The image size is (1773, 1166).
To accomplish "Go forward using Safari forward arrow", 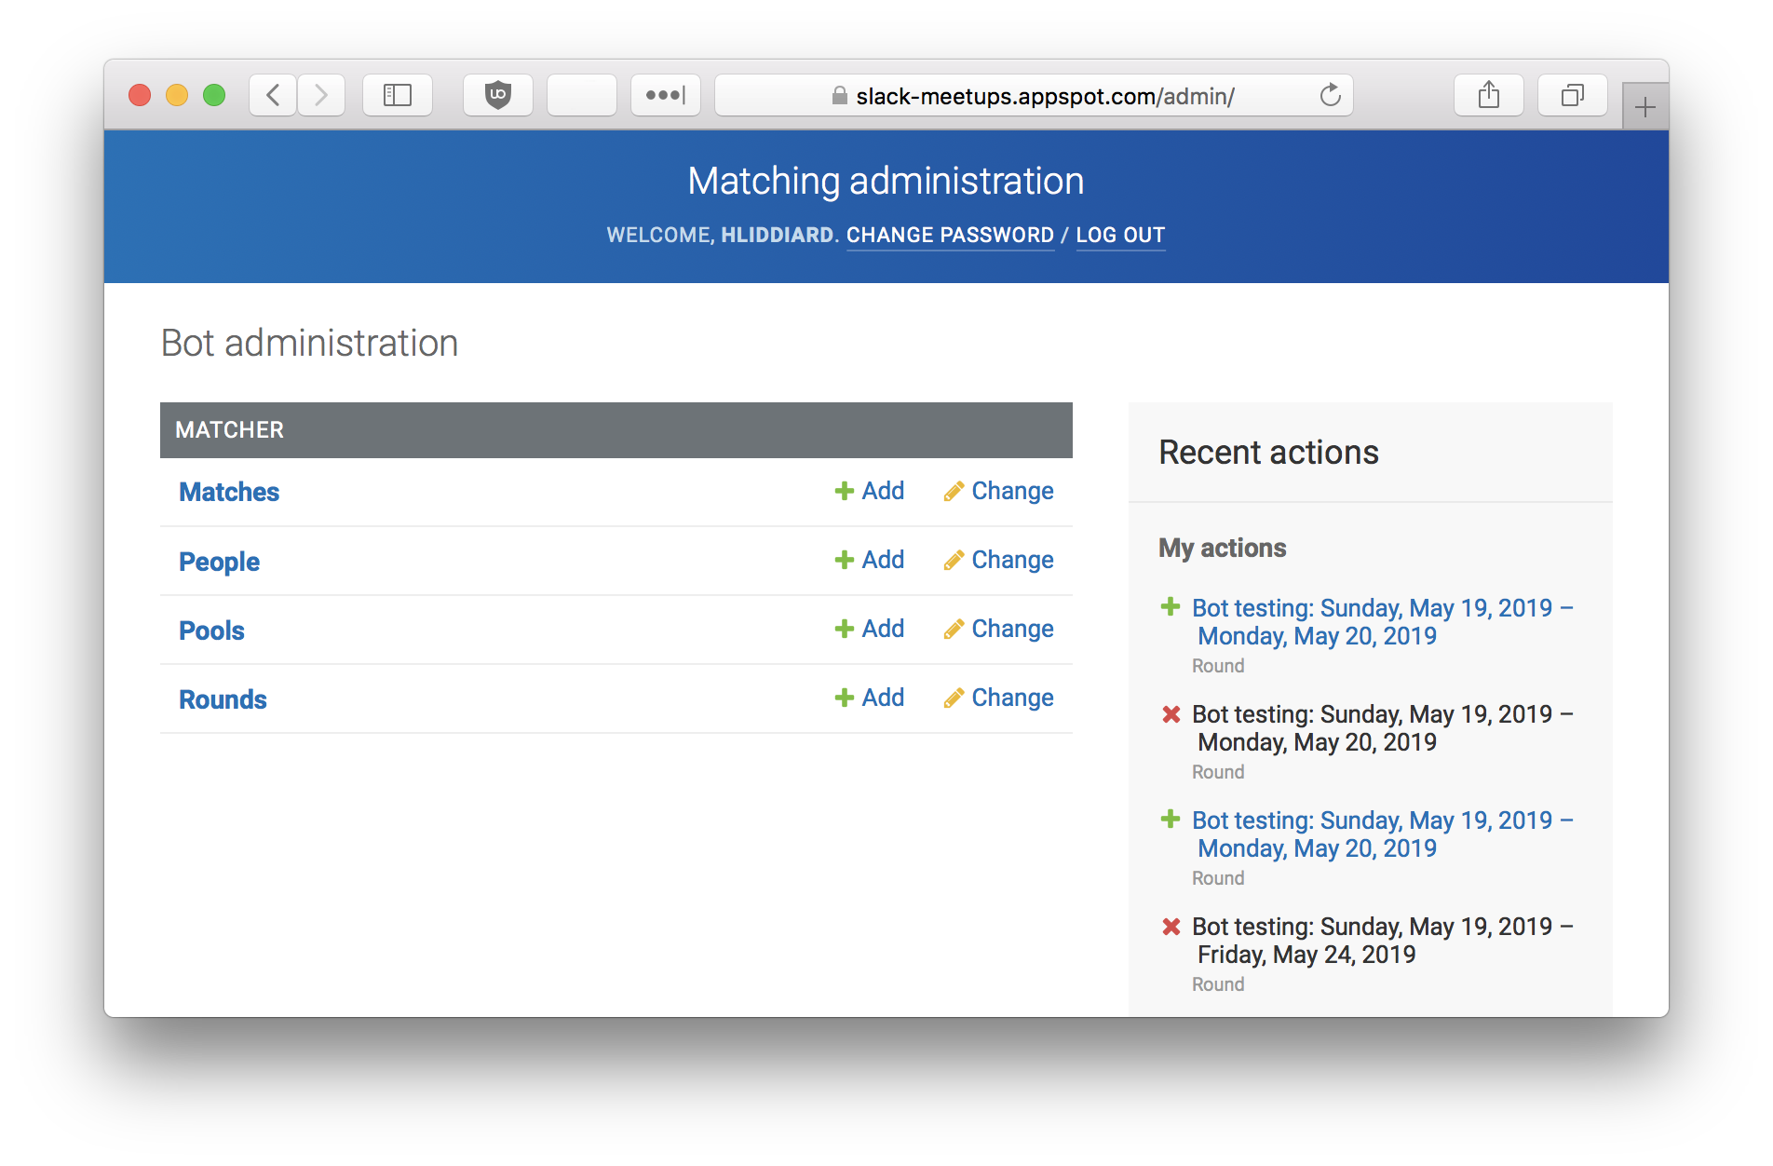I will pyautogui.click(x=321, y=95).
